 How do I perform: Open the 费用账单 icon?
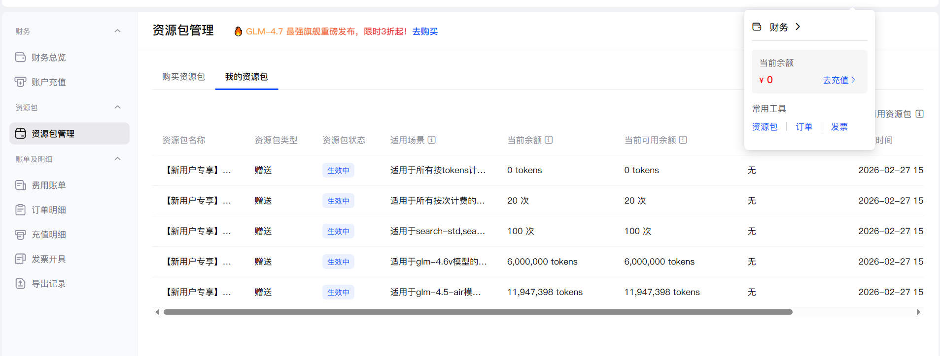[20, 185]
